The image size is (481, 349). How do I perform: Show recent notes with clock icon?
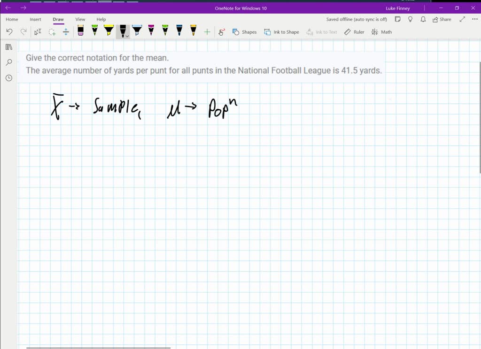click(x=9, y=78)
